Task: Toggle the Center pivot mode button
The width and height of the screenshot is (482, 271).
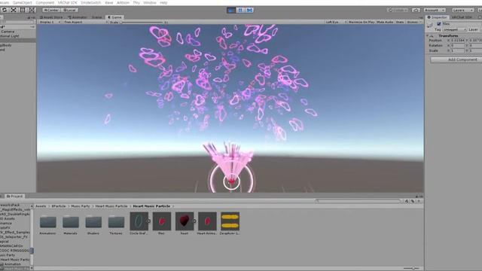Action: 51,10
